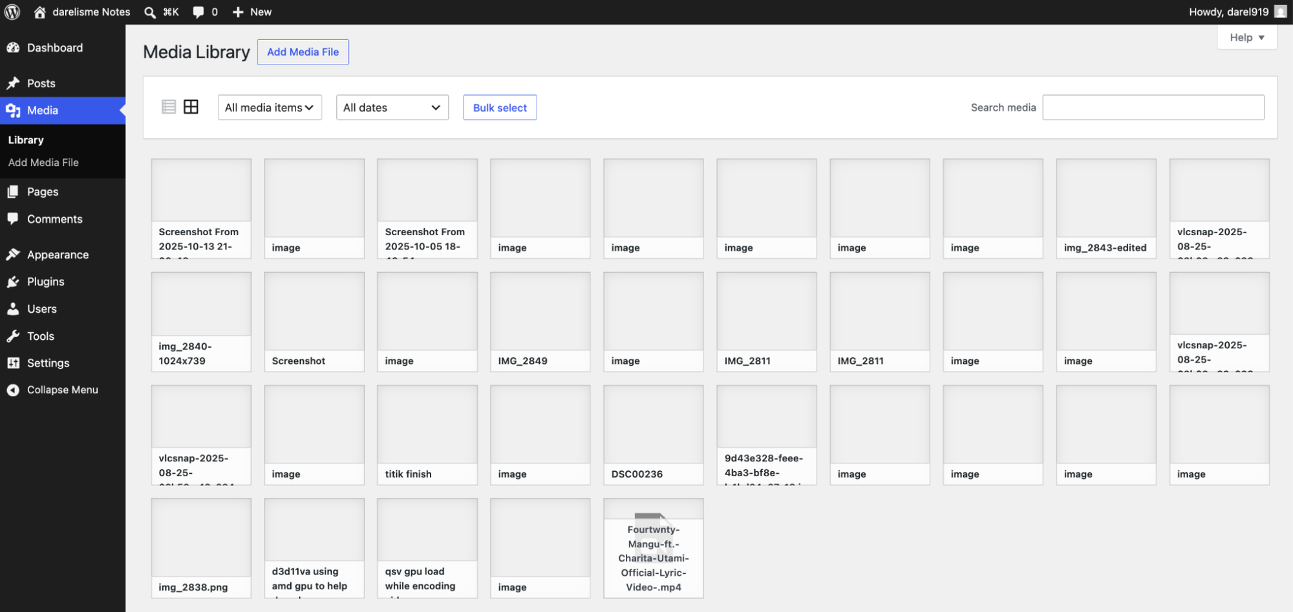
Task: Select the img_2840-1024x739 thumbnail
Action: point(201,322)
